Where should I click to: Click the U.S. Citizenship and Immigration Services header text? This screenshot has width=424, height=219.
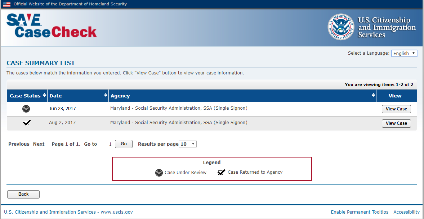[x=387, y=27]
